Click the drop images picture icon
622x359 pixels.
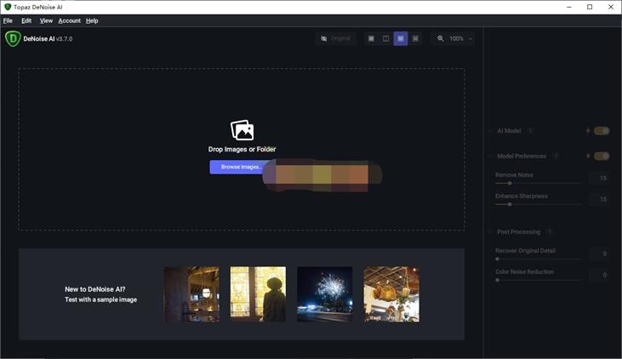[242, 130]
